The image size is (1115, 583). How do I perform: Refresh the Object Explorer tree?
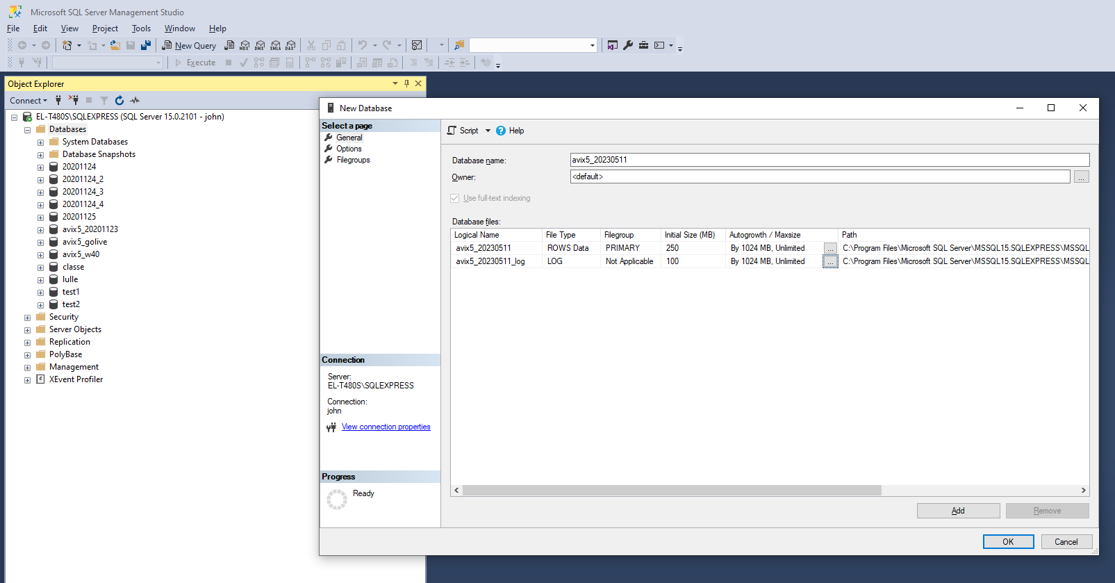coord(119,101)
